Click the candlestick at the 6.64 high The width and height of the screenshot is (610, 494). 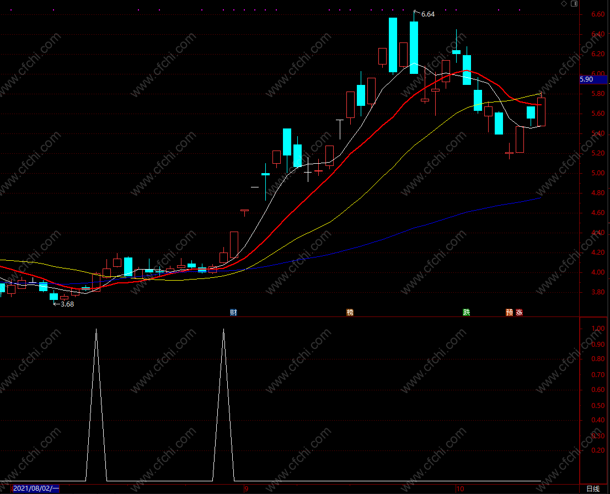point(414,47)
